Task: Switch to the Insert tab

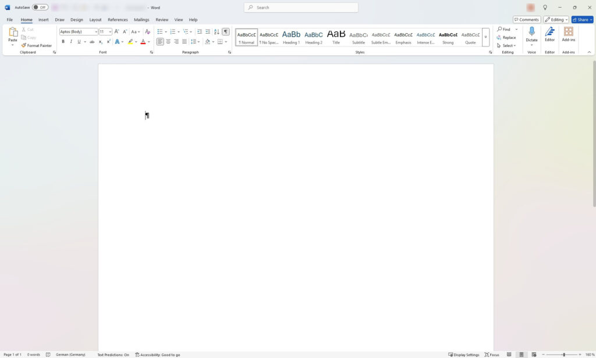Action: [44, 20]
